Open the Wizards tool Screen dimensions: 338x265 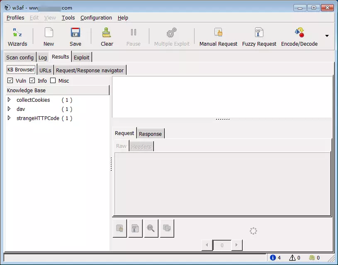tap(17, 37)
